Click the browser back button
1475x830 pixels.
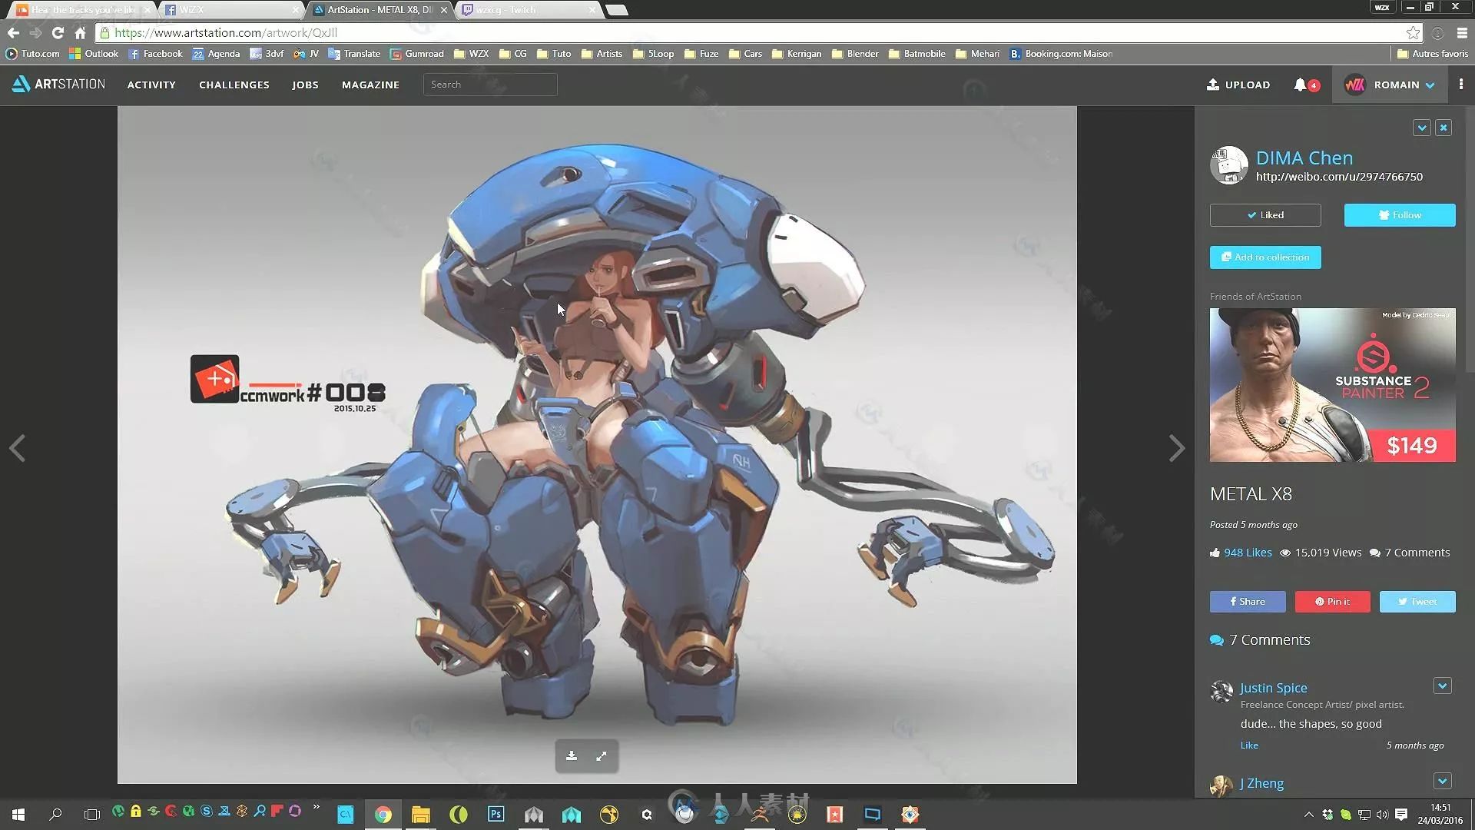coord(13,32)
